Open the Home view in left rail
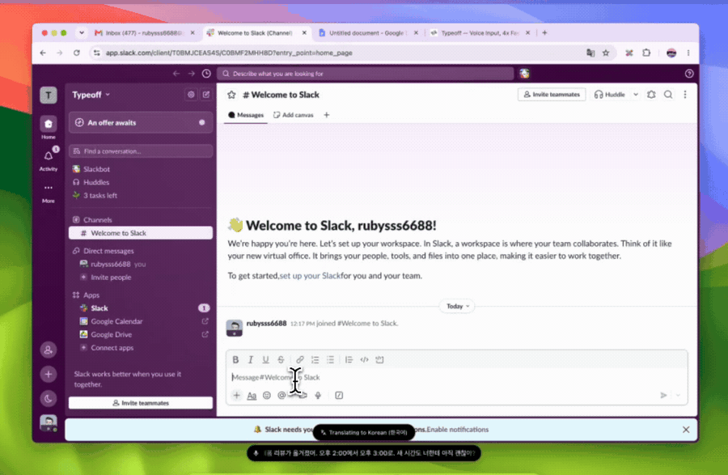 (49, 127)
